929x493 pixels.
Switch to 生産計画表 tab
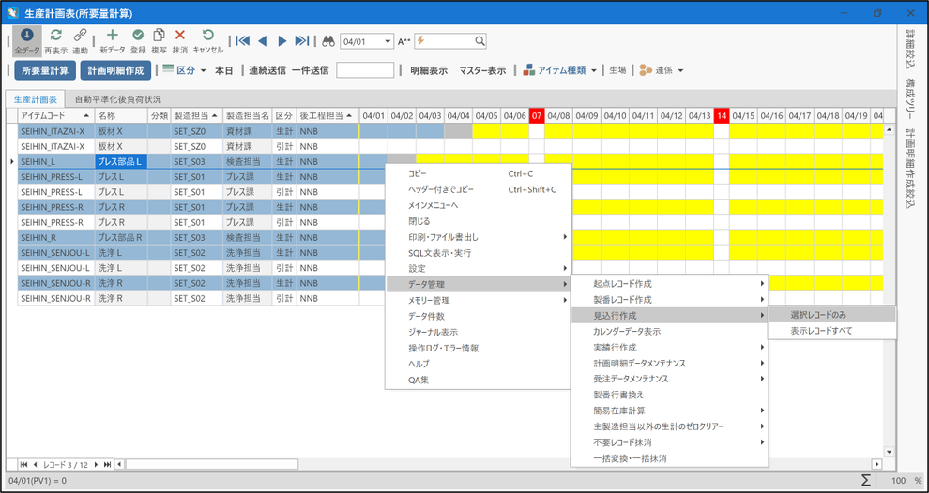[36, 99]
